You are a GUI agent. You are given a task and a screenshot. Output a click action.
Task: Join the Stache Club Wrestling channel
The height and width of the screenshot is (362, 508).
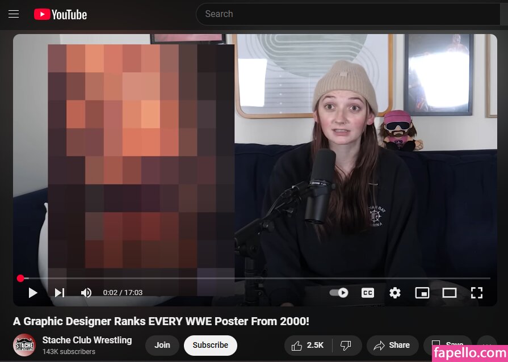162,345
